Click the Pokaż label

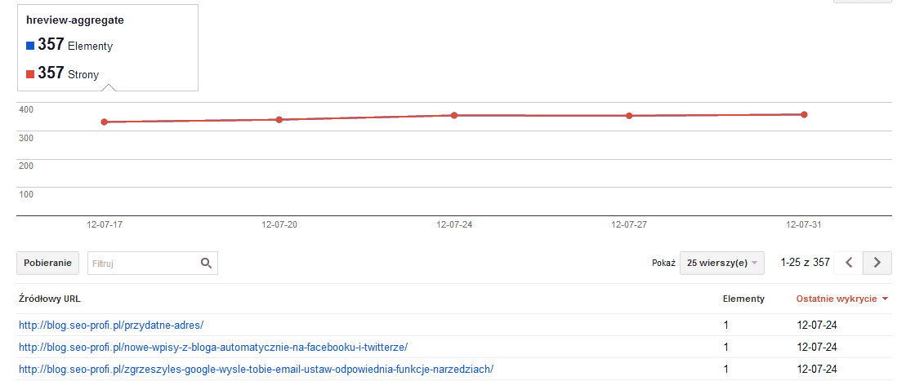pyautogui.click(x=663, y=264)
